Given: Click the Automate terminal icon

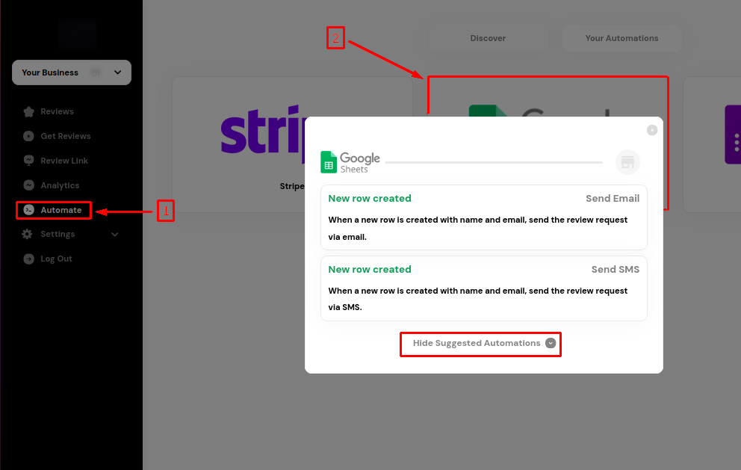Looking at the screenshot, I should tap(28, 210).
